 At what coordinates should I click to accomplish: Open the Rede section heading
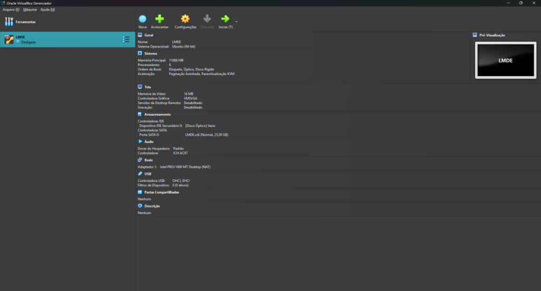pos(148,160)
